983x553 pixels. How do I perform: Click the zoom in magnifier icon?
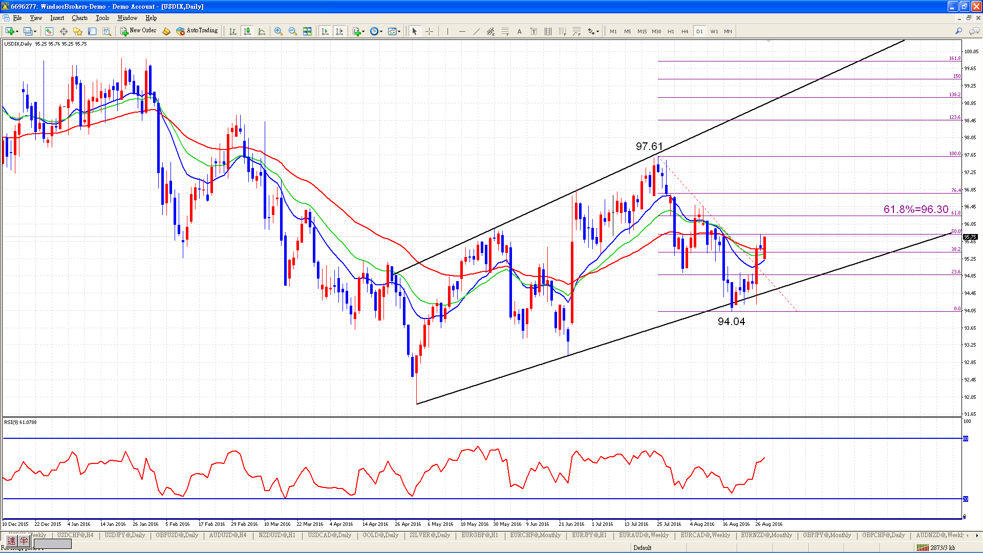(x=278, y=31)
